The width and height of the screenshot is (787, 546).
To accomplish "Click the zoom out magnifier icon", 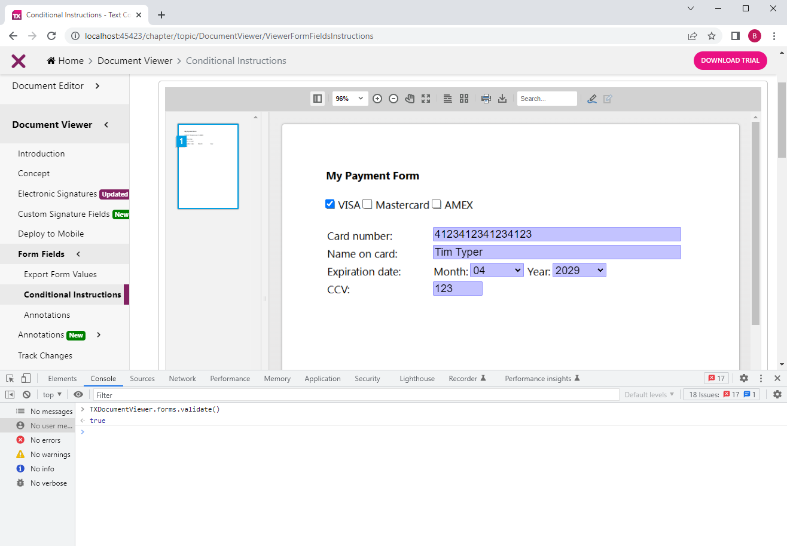I will (393, 99).
